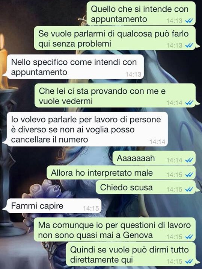Tap the read ticks on "Chiedo scusa"
This screenshot has width=202, height=269.
(189, 189)
